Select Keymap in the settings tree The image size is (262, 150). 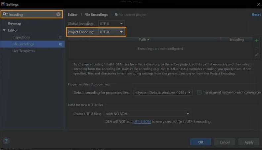pos(15,23)
